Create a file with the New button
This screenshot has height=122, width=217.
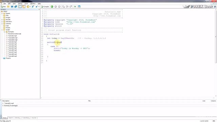pos(3,7)
